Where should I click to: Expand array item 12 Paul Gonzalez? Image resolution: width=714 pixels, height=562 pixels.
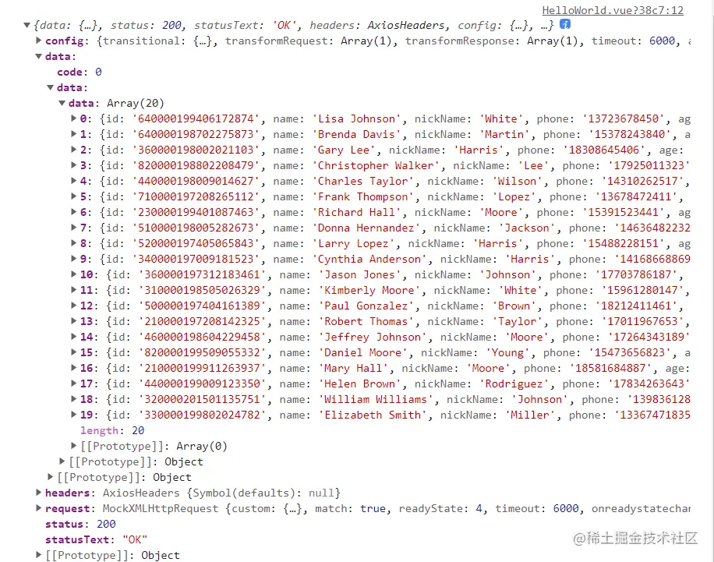tap(74, 305)
